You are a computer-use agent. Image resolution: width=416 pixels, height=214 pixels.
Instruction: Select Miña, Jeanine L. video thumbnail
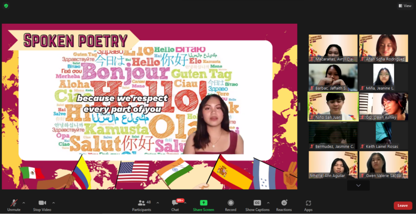384,77
